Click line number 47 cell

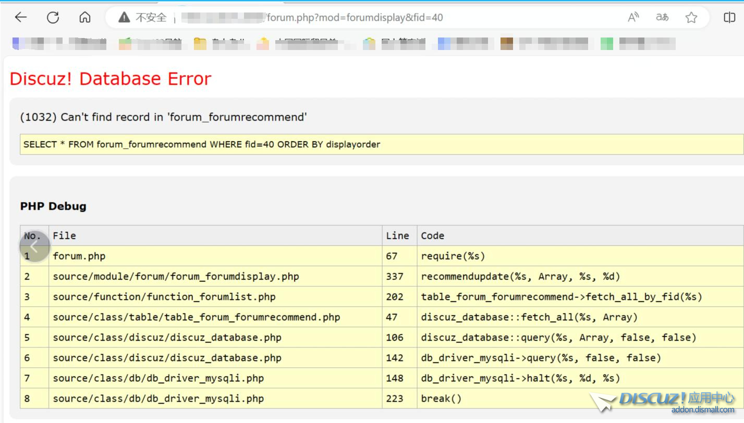(x=399, y=317)
